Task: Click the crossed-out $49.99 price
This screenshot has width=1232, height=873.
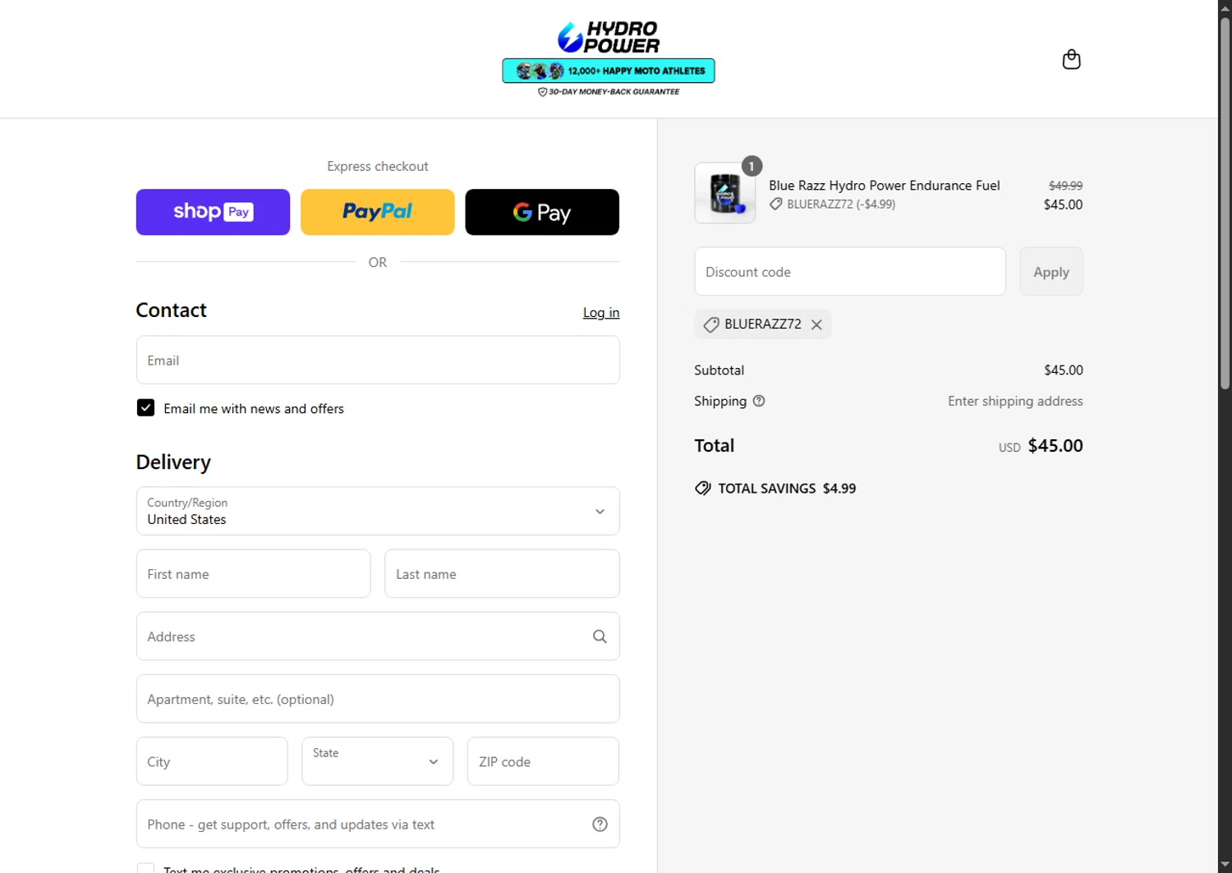Action: point(1065,186)
